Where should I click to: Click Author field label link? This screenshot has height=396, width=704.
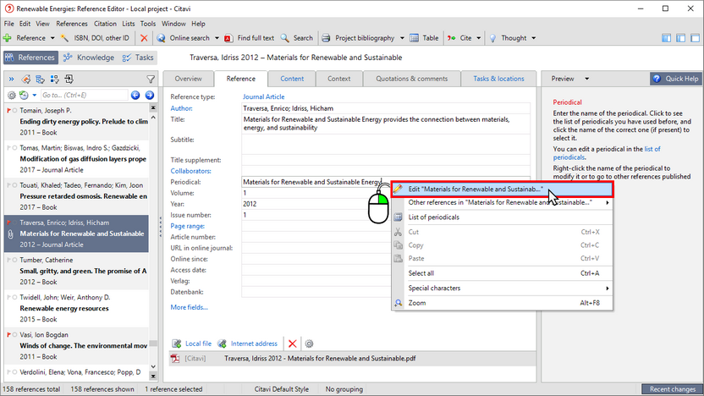click(181, 108)
